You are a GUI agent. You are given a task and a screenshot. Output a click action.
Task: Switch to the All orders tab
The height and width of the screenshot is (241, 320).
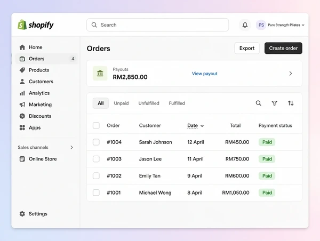coord(101,103)
